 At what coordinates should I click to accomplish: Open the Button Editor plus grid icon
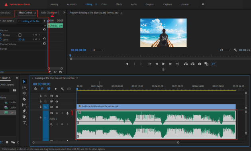[x=163, y=70]
